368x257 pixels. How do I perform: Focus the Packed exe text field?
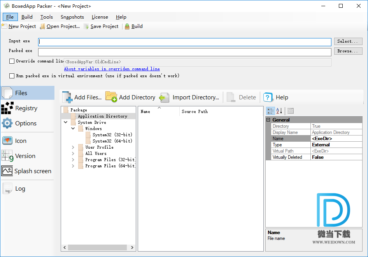click(x=185, y=52)
